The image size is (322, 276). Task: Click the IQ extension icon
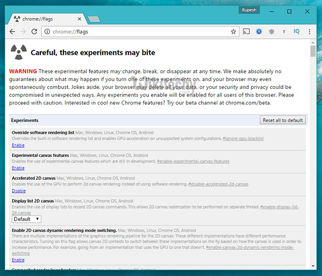(x=297, y=31)
